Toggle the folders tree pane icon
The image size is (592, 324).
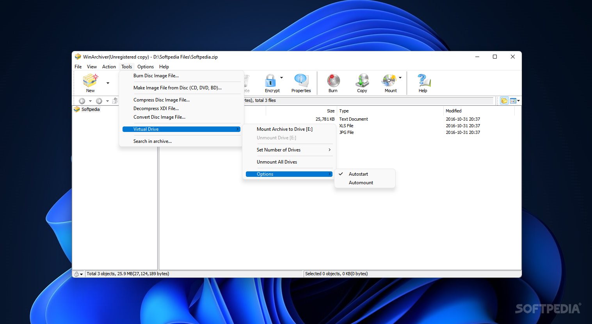(504, 101)
